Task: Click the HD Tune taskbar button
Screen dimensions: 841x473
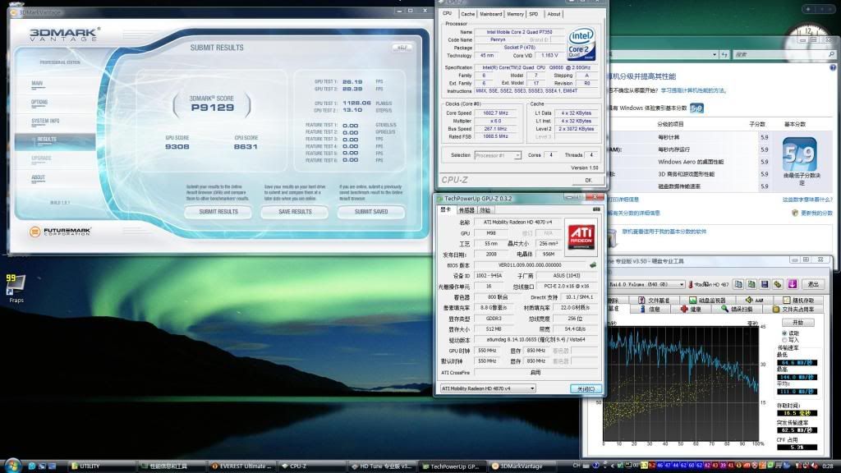Action: pyautogui.click(x=381, y=466)
